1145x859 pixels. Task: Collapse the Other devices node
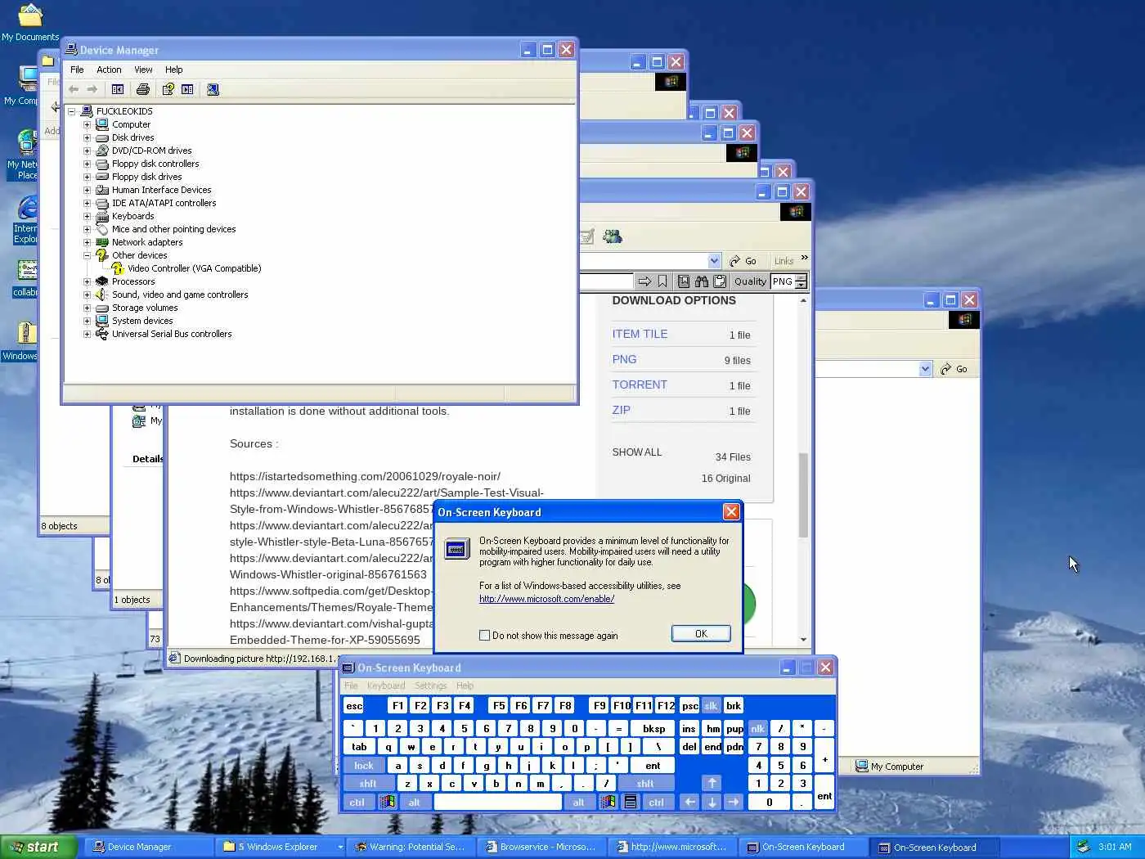tap(87, 255)
